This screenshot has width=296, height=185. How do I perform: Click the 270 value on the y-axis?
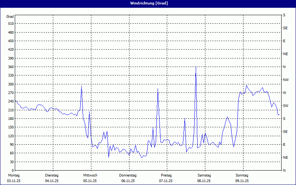click(10, 93)
